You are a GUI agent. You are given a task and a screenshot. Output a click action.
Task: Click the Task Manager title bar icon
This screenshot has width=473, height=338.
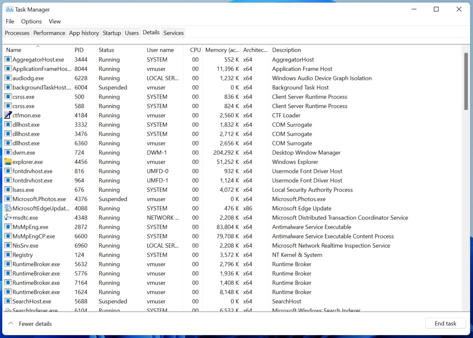click(x=10, y=9)
